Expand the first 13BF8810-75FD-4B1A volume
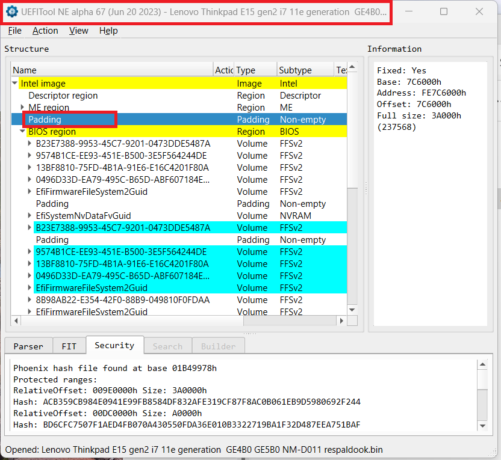Screen dimensions: 501x460 click(x=30, y=168)
